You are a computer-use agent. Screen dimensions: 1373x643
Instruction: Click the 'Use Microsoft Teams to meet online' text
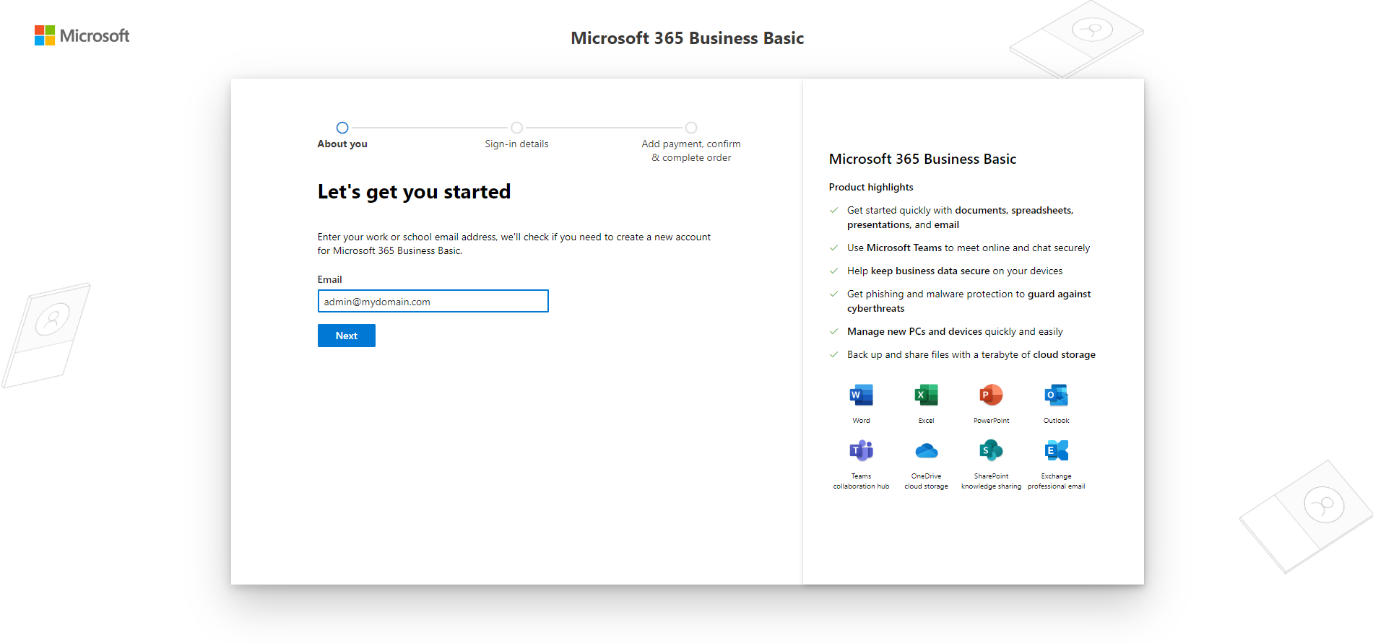[x=969, y=248]
